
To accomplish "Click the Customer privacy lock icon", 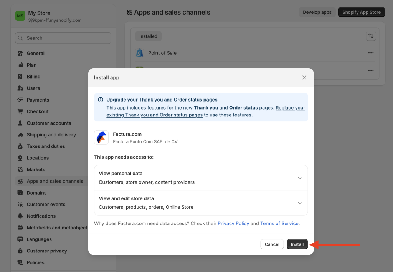I will coord(20,251).
